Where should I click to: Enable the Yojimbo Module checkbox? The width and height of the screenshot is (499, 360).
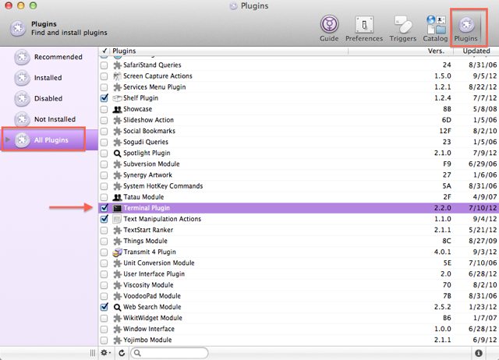[x=104, y=340]
